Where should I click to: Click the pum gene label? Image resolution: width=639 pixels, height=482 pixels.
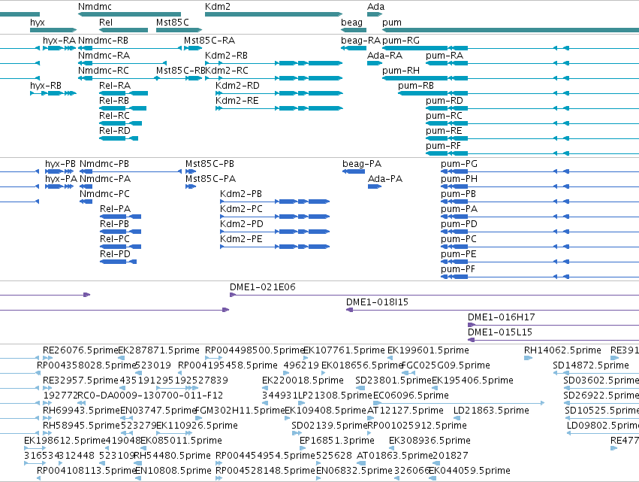pos(392,23)
